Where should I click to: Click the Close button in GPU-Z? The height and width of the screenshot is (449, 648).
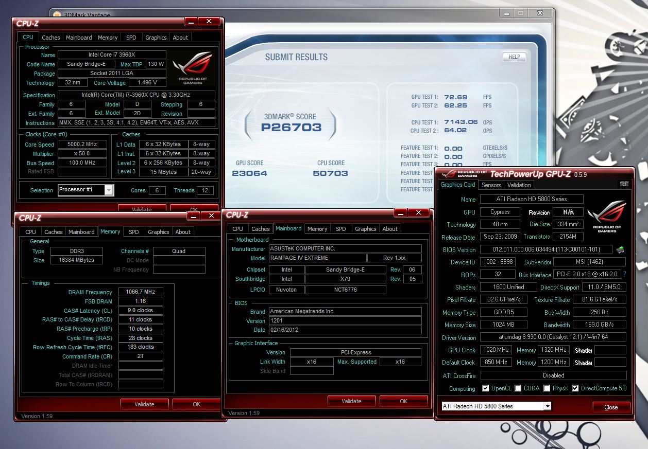coord(611,407)
